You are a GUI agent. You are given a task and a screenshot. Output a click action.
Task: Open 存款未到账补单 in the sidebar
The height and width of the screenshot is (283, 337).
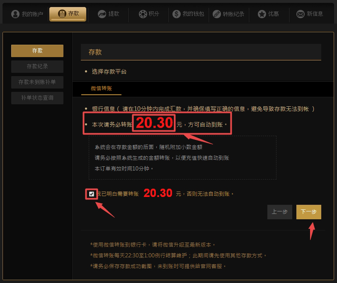(37, 82)
